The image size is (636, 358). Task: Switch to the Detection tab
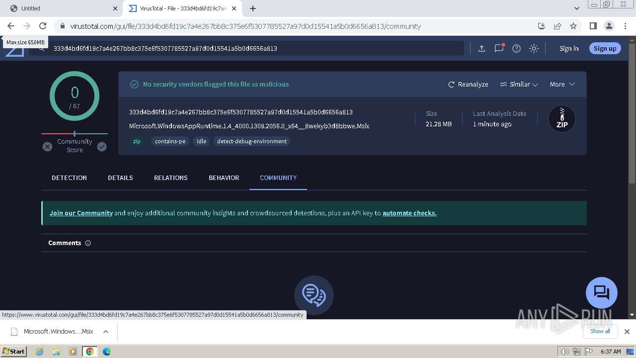click(x=69, y=178)
